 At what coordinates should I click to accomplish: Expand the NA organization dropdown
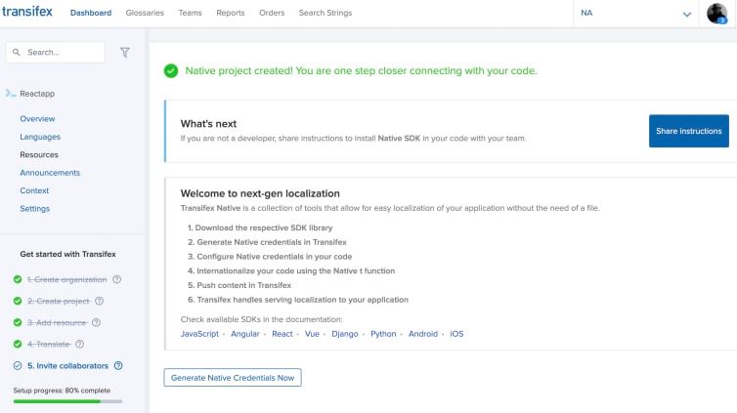635,13
